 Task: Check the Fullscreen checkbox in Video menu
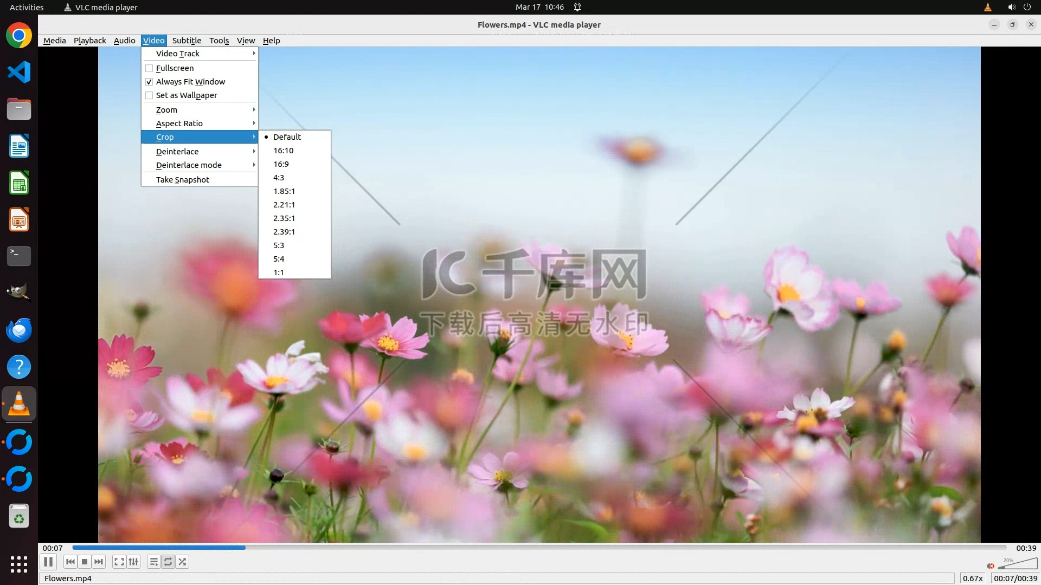click(149, 68)
